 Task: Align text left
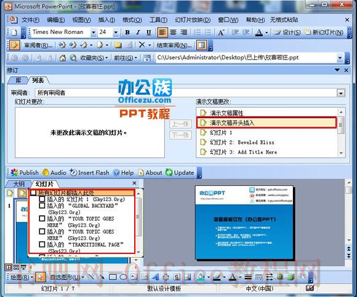[162, 33]
